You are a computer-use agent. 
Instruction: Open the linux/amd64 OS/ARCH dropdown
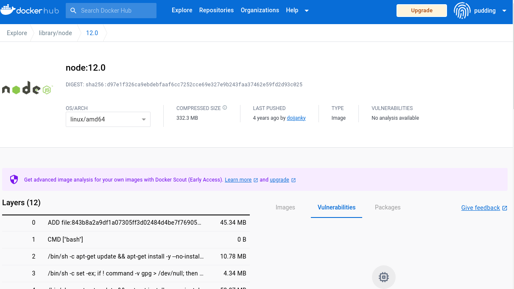(x=108, y=119)
